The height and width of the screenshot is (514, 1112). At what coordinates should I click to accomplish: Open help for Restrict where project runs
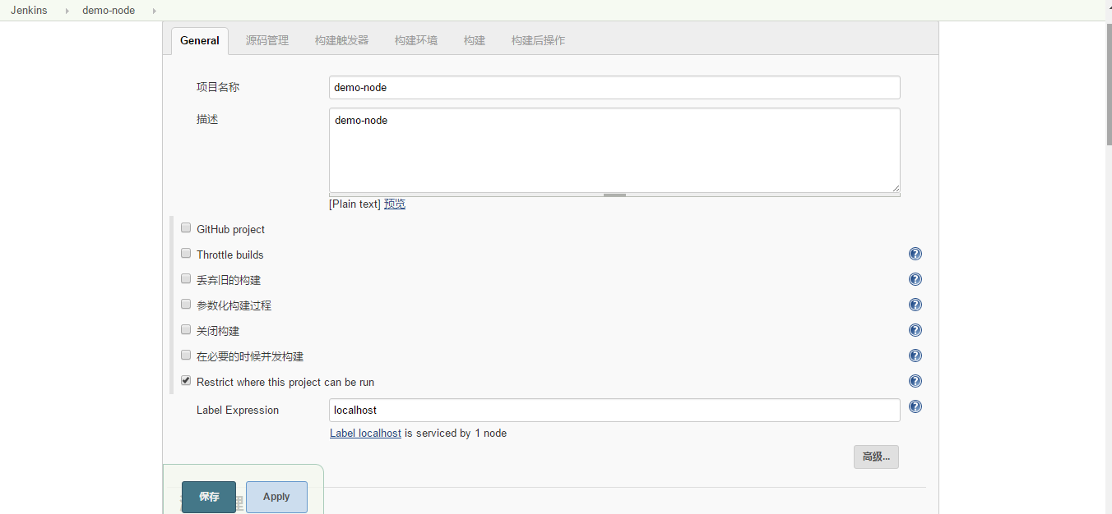click(x=915, y=382)
